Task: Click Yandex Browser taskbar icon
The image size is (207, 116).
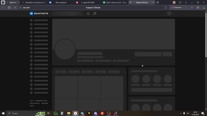Action: pos(75,113)
